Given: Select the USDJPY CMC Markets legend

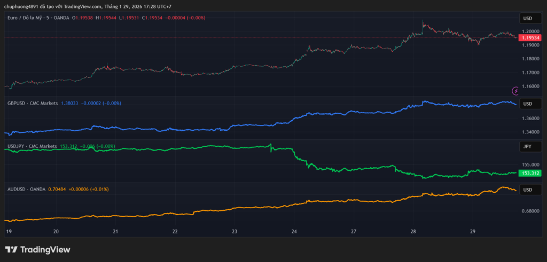Looking at the screenshot, I should [x=32, y=146].
